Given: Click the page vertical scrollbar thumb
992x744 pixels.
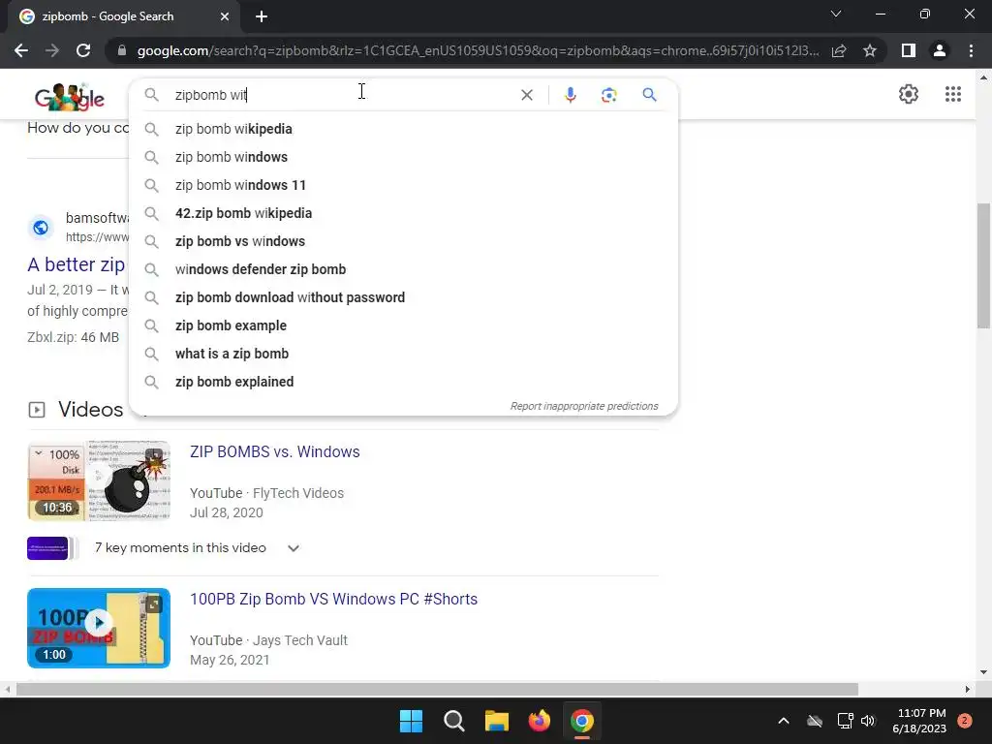Looking at the screenshot, I should pyautogui.click(x=983, y=265).
